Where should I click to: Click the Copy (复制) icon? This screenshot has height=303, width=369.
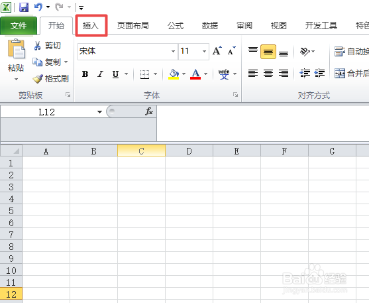pyautogui.click(x=37, y=62)
